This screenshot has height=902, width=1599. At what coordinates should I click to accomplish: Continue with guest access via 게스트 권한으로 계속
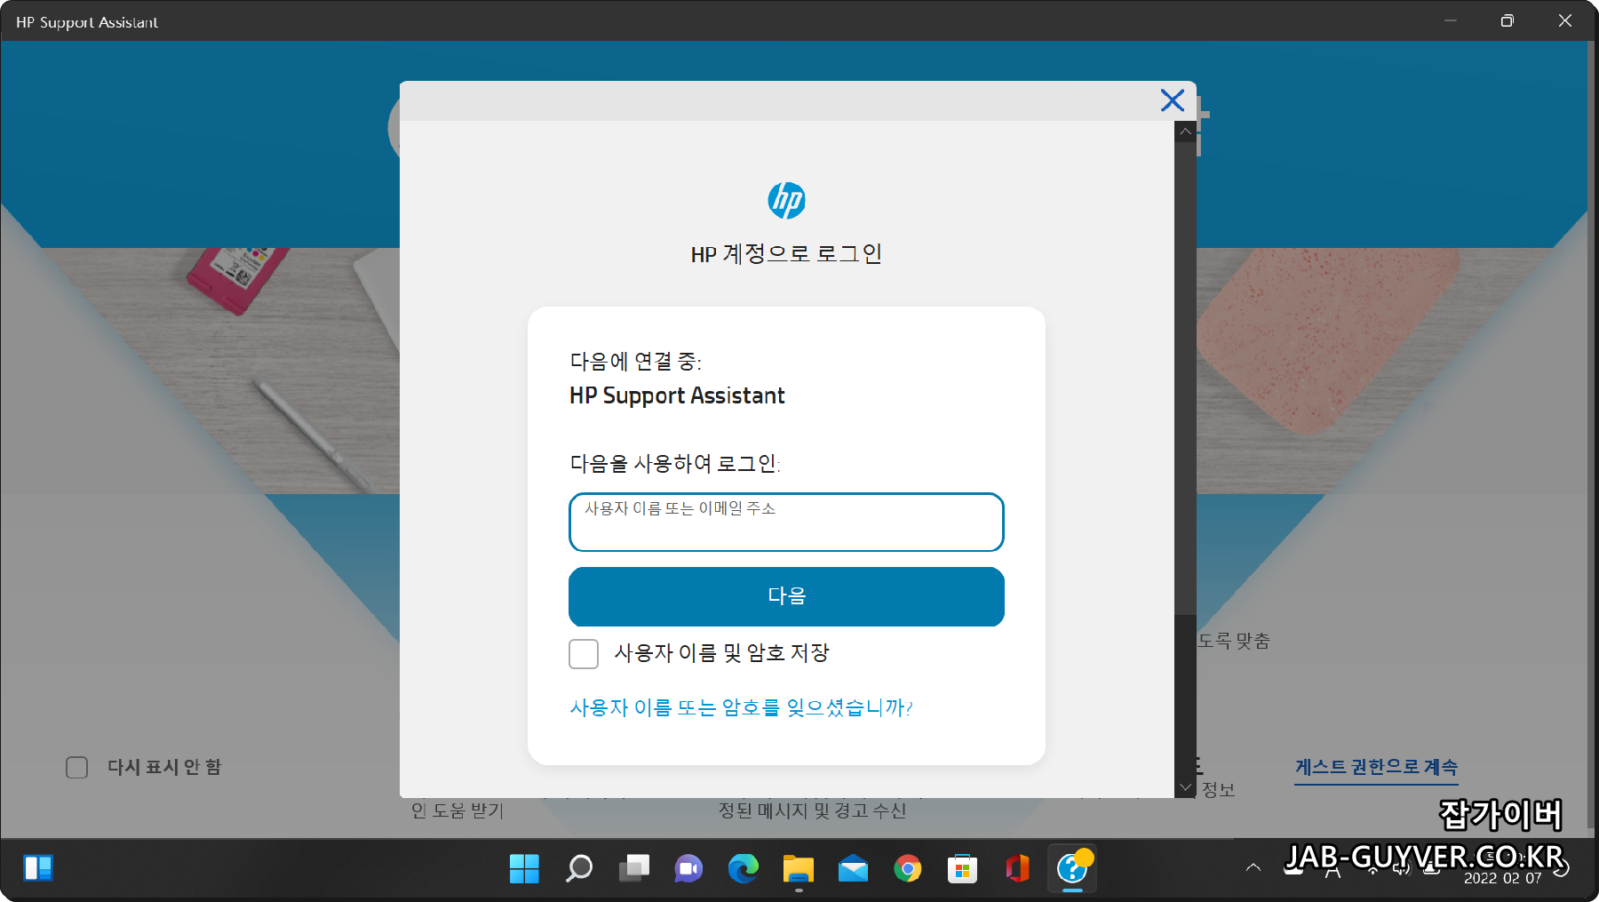tap(1376, 766)
